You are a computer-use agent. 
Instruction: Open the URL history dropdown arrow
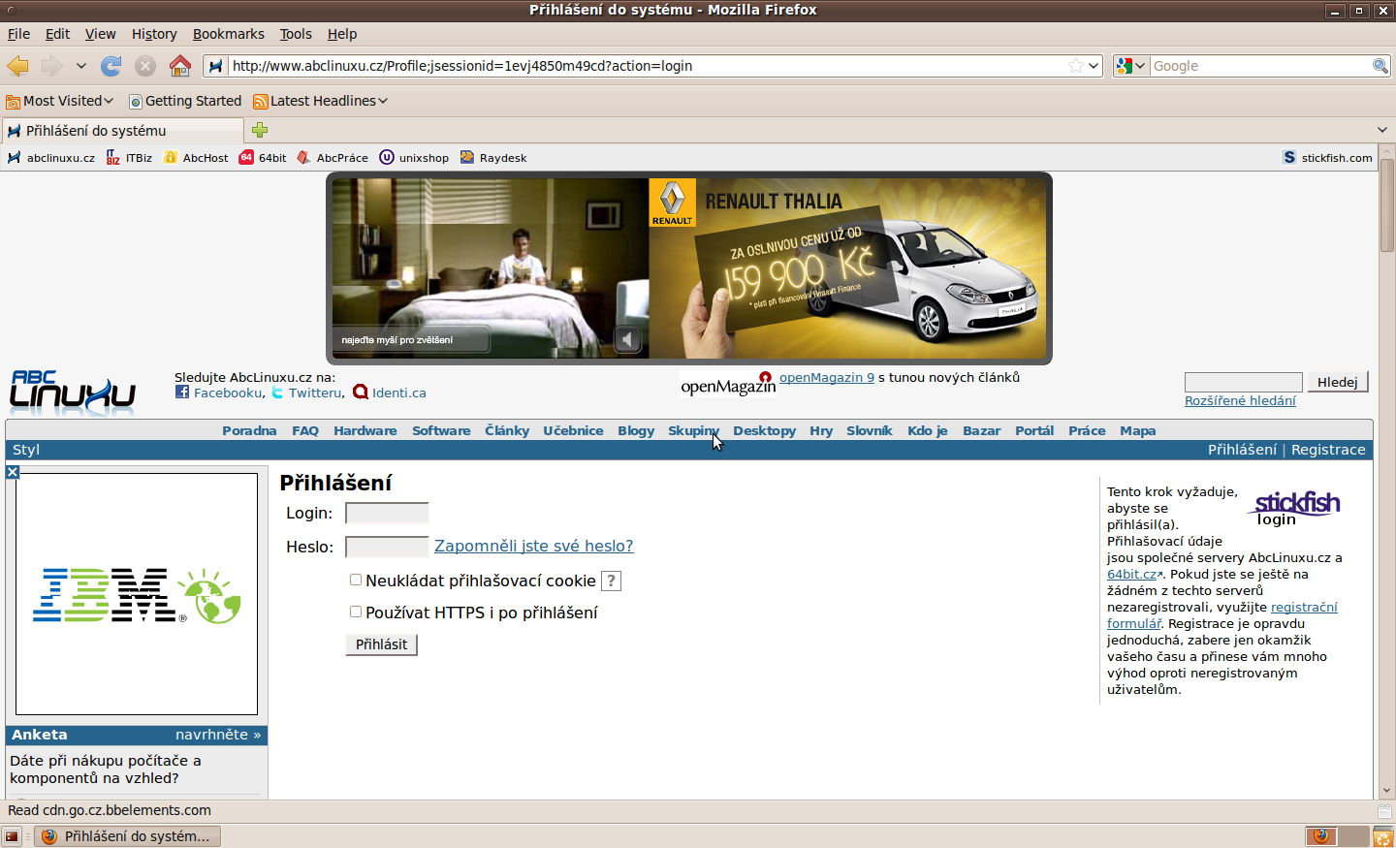click(1094, 66)
